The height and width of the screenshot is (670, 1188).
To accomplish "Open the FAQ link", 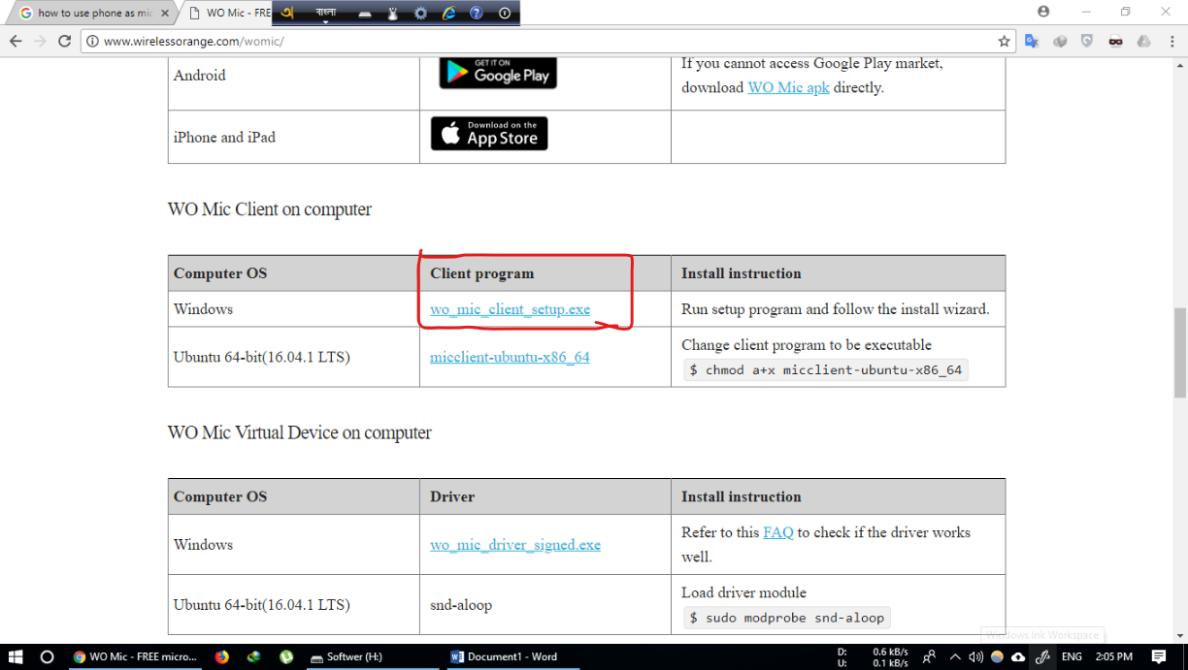I will click(778, 532).
